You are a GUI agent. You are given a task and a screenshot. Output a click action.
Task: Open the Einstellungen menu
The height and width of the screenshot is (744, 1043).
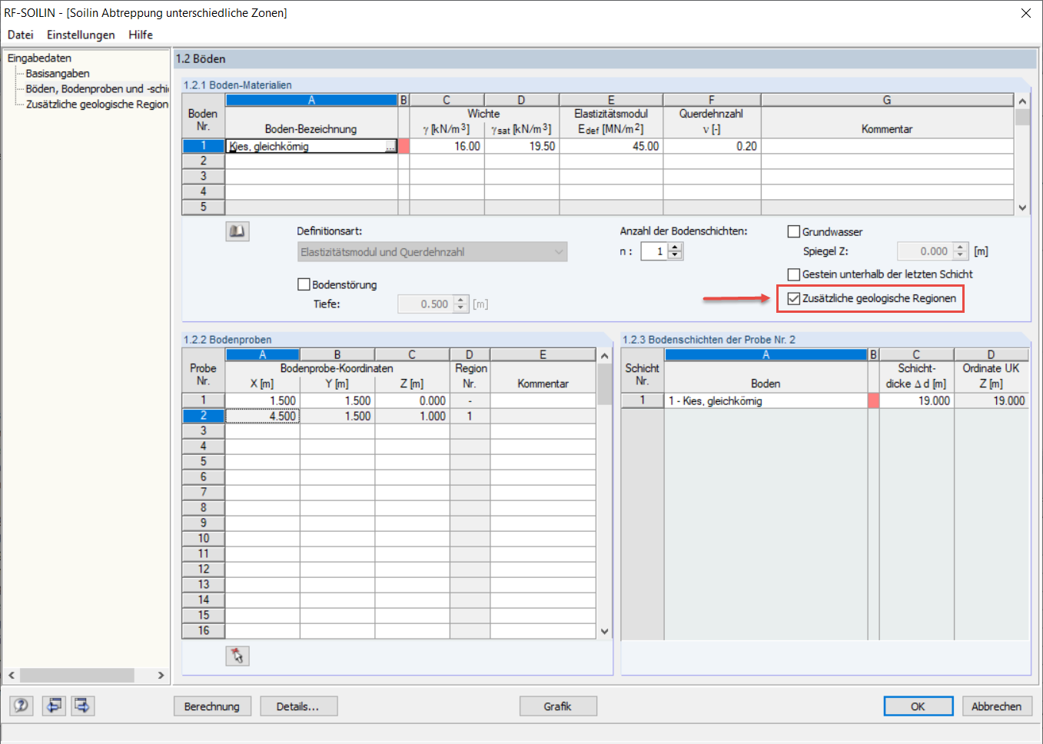point(81,35)
